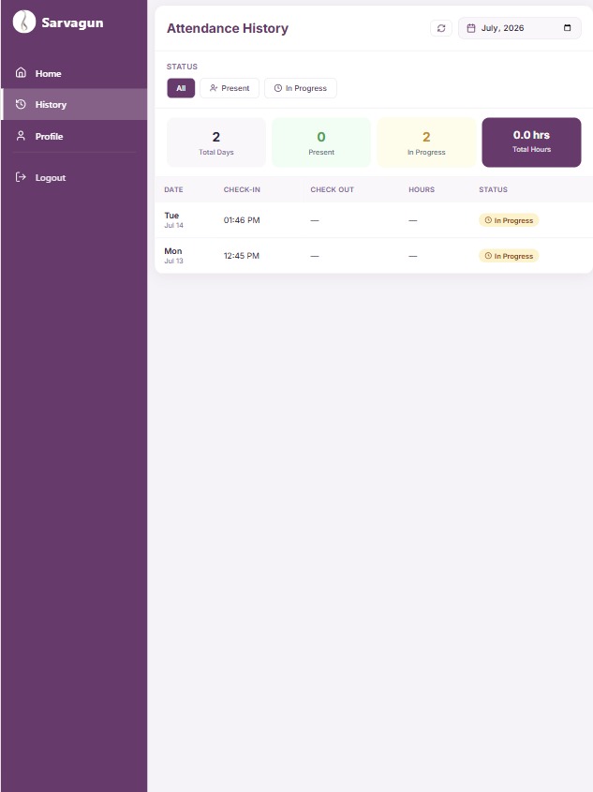This screenshot has height=792, width=593.
Task: Click the STATUS column header in table
Action: pos(493,190)
